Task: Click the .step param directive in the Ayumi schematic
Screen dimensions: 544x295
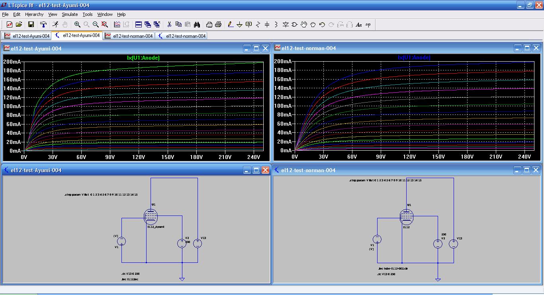Action: point(101,195)
